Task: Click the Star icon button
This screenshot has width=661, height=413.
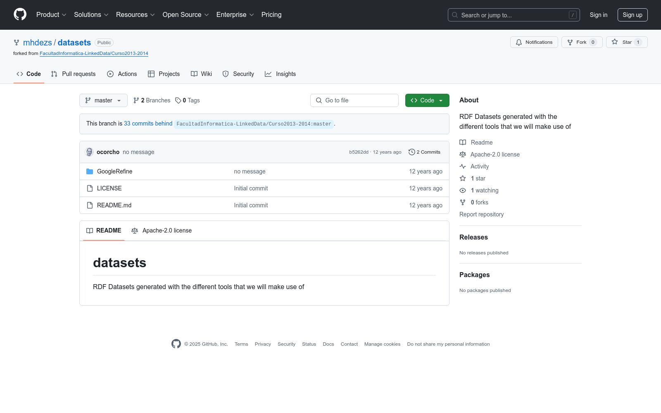Action: coord(615,42)
